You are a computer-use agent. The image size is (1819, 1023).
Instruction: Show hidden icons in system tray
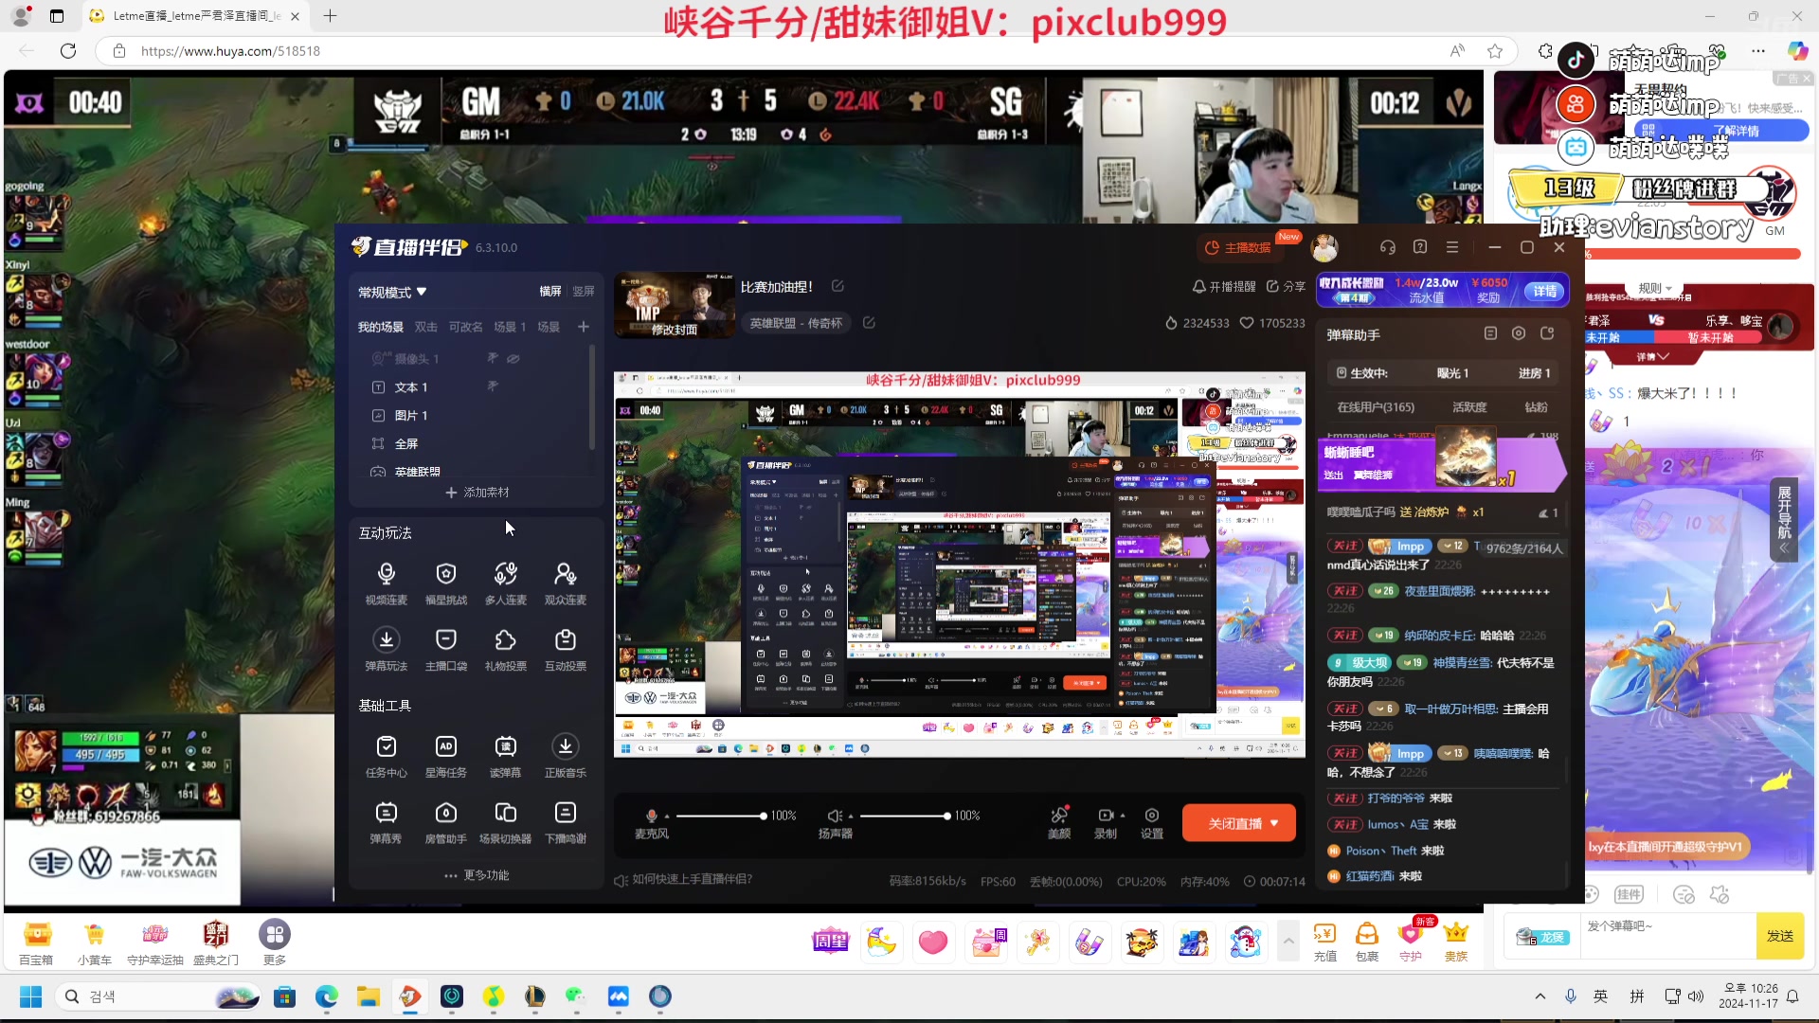pos(1540,996)
